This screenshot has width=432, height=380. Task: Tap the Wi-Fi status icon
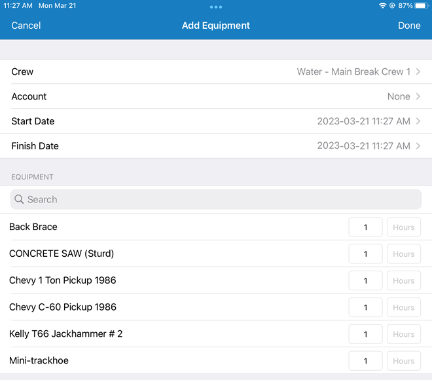point(382,5)
